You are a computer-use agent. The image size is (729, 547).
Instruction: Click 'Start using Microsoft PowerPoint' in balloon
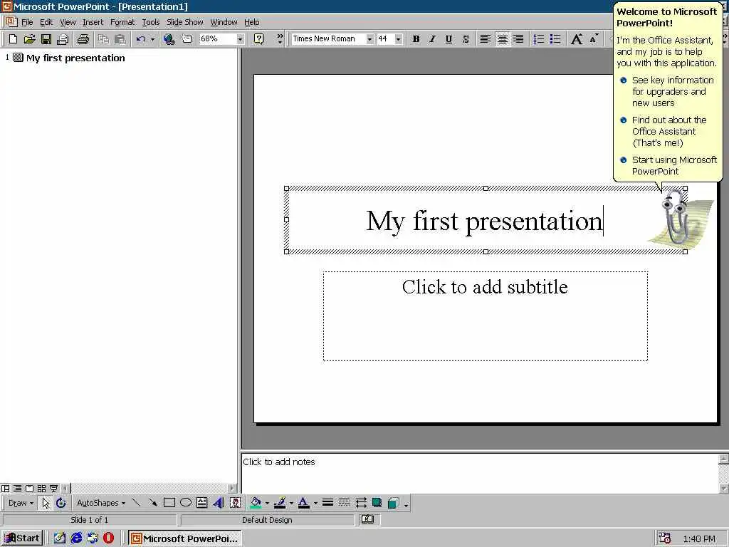pyautogui.click(x=674, y=165)
